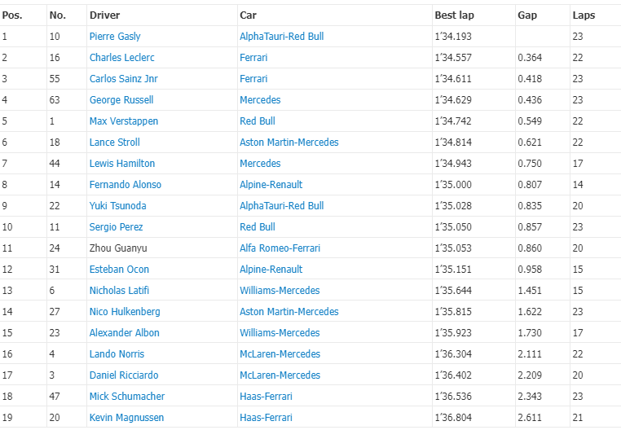Open Esteban Ocon driver page
This screenshot has height=430, width=621.
coord(119,270)
